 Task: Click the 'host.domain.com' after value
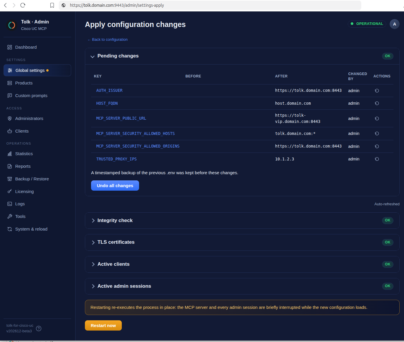(x=293, y=103)
